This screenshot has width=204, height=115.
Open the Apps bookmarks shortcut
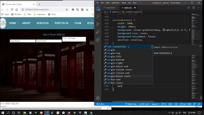pyautogui.click(x=5, y=14)
